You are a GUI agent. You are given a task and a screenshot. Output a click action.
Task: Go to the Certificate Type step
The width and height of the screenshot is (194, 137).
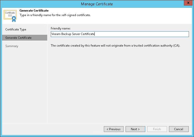(x=16, y=29)
